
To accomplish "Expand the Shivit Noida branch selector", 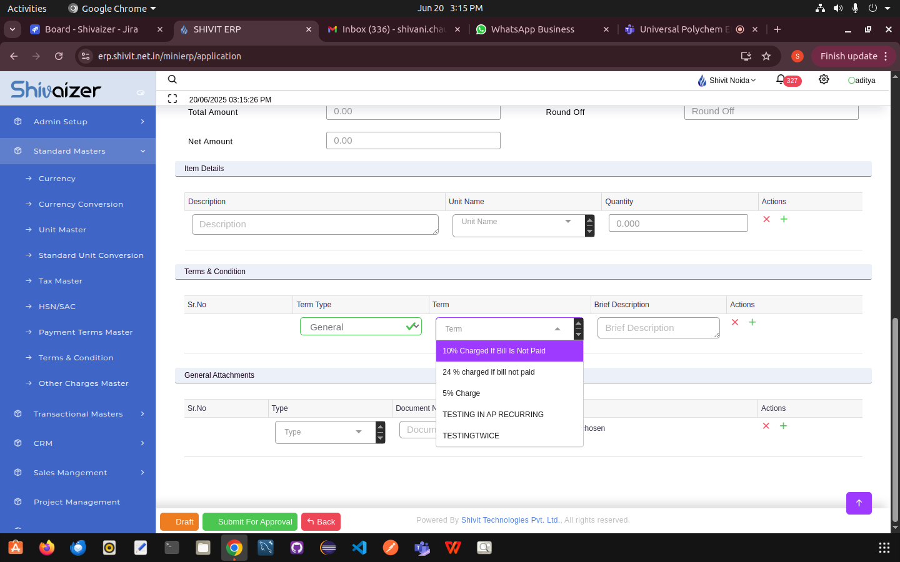I will coord(728,81).
